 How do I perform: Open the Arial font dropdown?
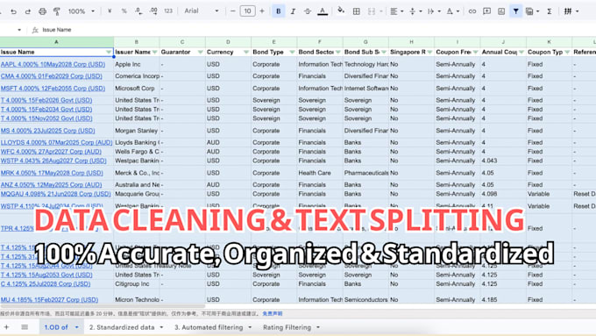(202, 11)
